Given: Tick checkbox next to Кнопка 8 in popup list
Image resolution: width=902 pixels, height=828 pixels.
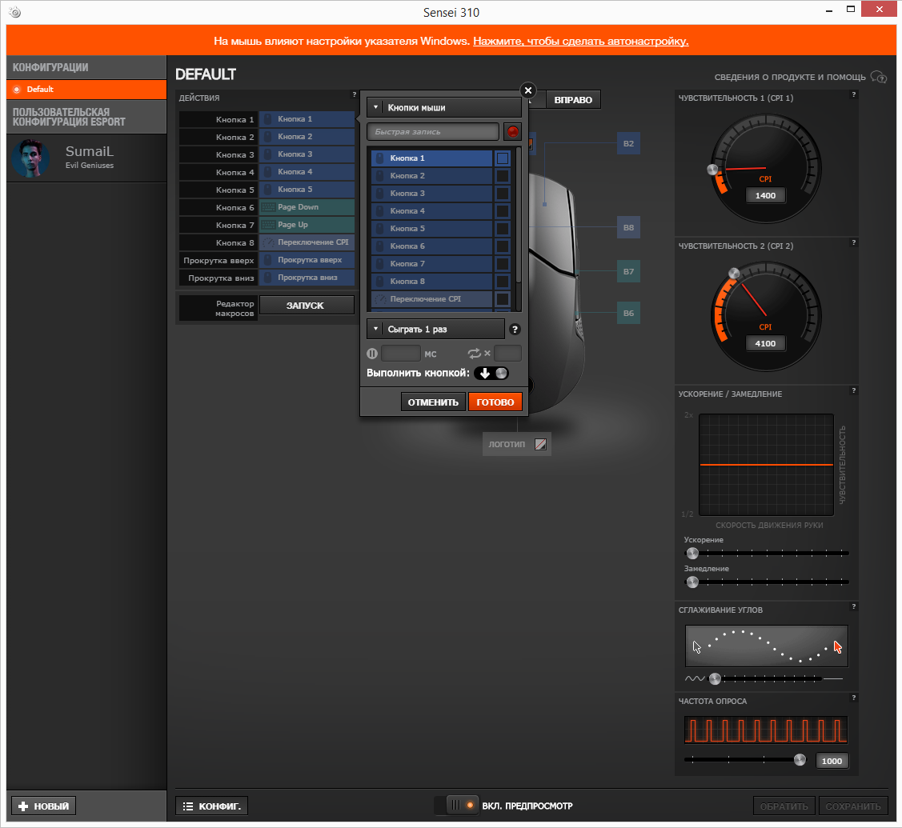Looking at the screenshot, I should click(x=502, y=282).
